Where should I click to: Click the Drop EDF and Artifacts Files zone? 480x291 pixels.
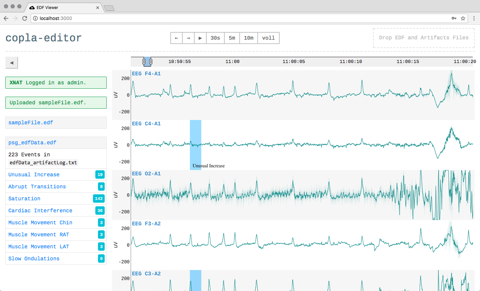point(424,38)
